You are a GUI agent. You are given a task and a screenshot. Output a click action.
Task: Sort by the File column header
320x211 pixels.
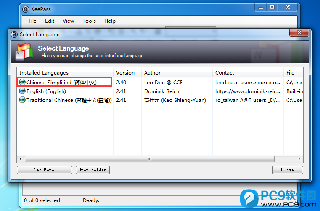[x=293, y=72]
